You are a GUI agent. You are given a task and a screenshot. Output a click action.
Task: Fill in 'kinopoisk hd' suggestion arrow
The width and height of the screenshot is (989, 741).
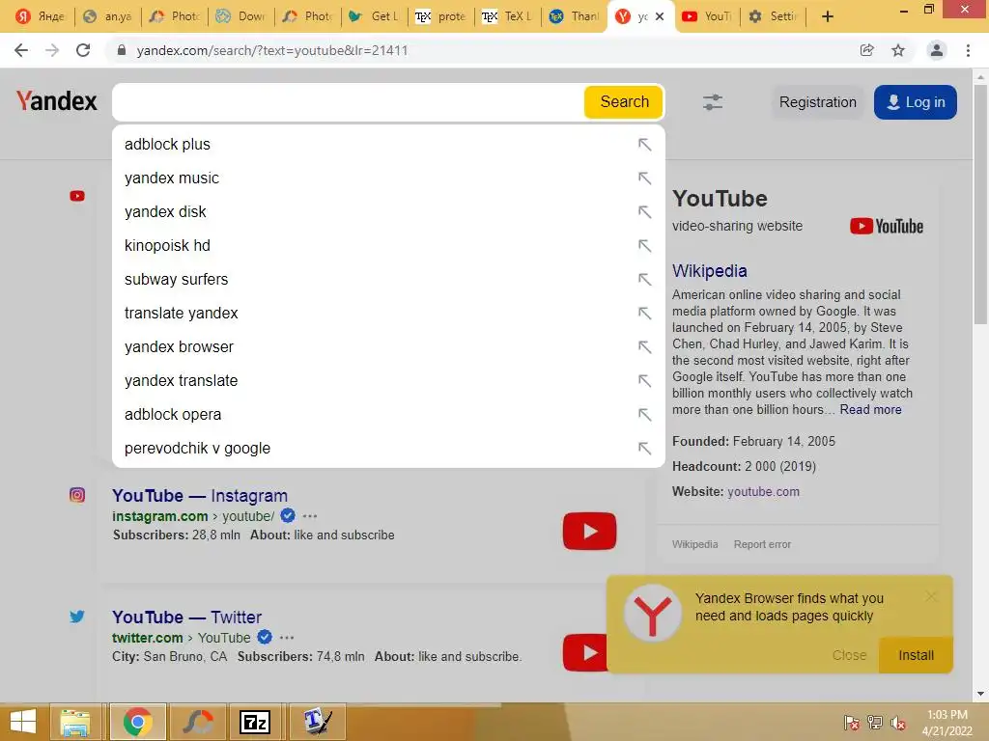644,246
